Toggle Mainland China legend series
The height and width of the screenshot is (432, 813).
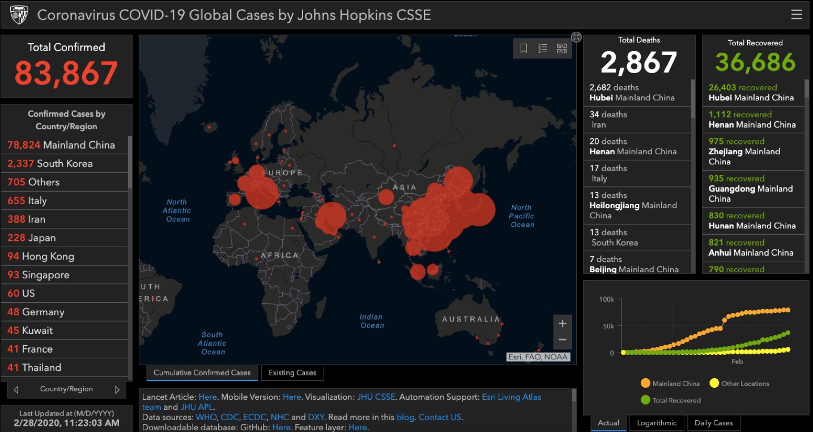tap(670, 384)
